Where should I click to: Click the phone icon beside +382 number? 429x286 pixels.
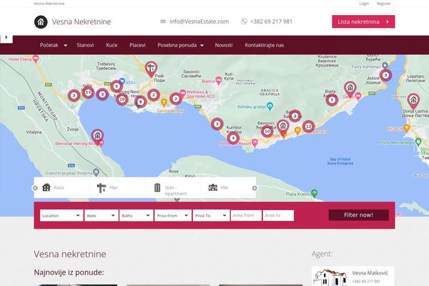pyautogui.click(x=244, y=21)
